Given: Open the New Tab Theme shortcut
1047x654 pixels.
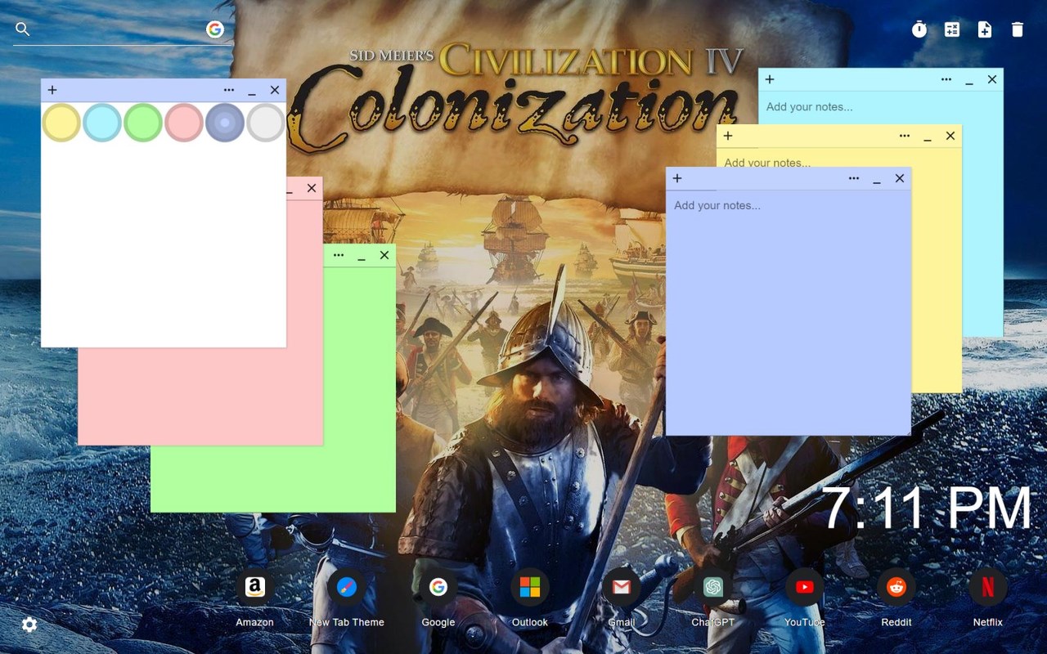Looking at the screenshot, I should (x=346, y=587).
